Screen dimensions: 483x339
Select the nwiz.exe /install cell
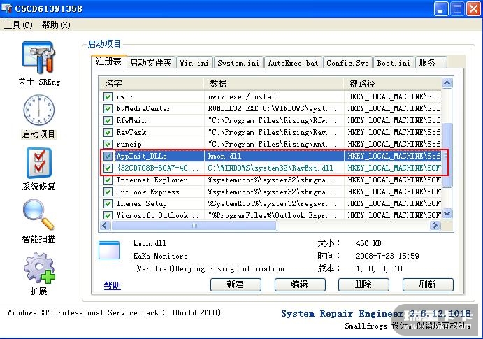click(274, 96)
